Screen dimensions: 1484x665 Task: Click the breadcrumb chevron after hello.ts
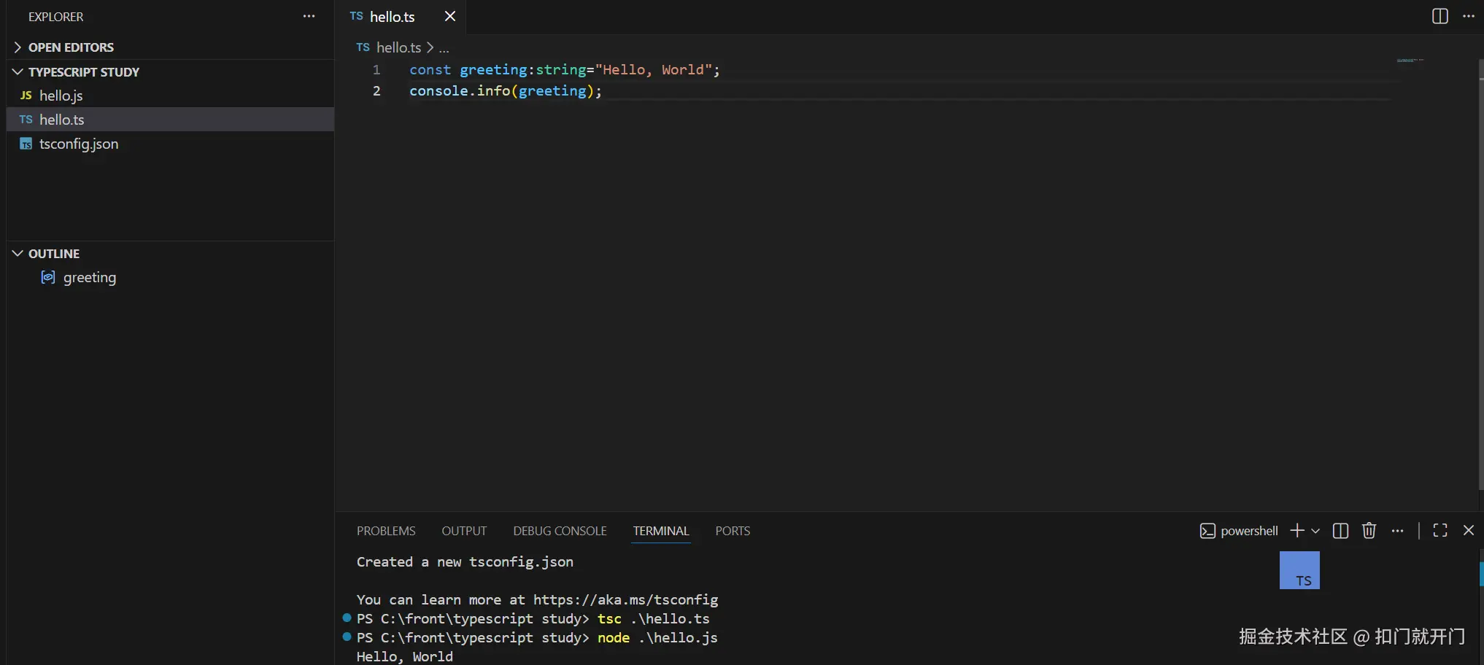pos(430,47)
